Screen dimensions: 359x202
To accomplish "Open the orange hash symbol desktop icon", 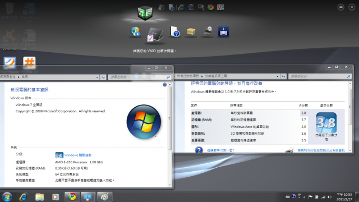I will pos(29,63).
